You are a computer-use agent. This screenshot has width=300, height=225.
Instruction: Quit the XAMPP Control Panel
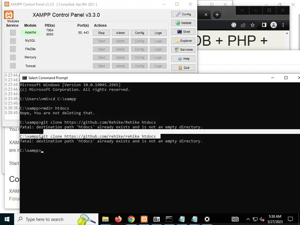click(183, 68)
